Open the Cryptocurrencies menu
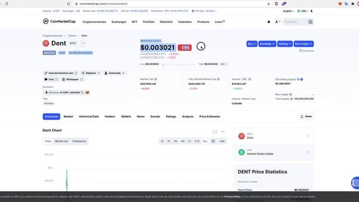The height and width of the screenshot is (202, 359). [x=94, y=22]
